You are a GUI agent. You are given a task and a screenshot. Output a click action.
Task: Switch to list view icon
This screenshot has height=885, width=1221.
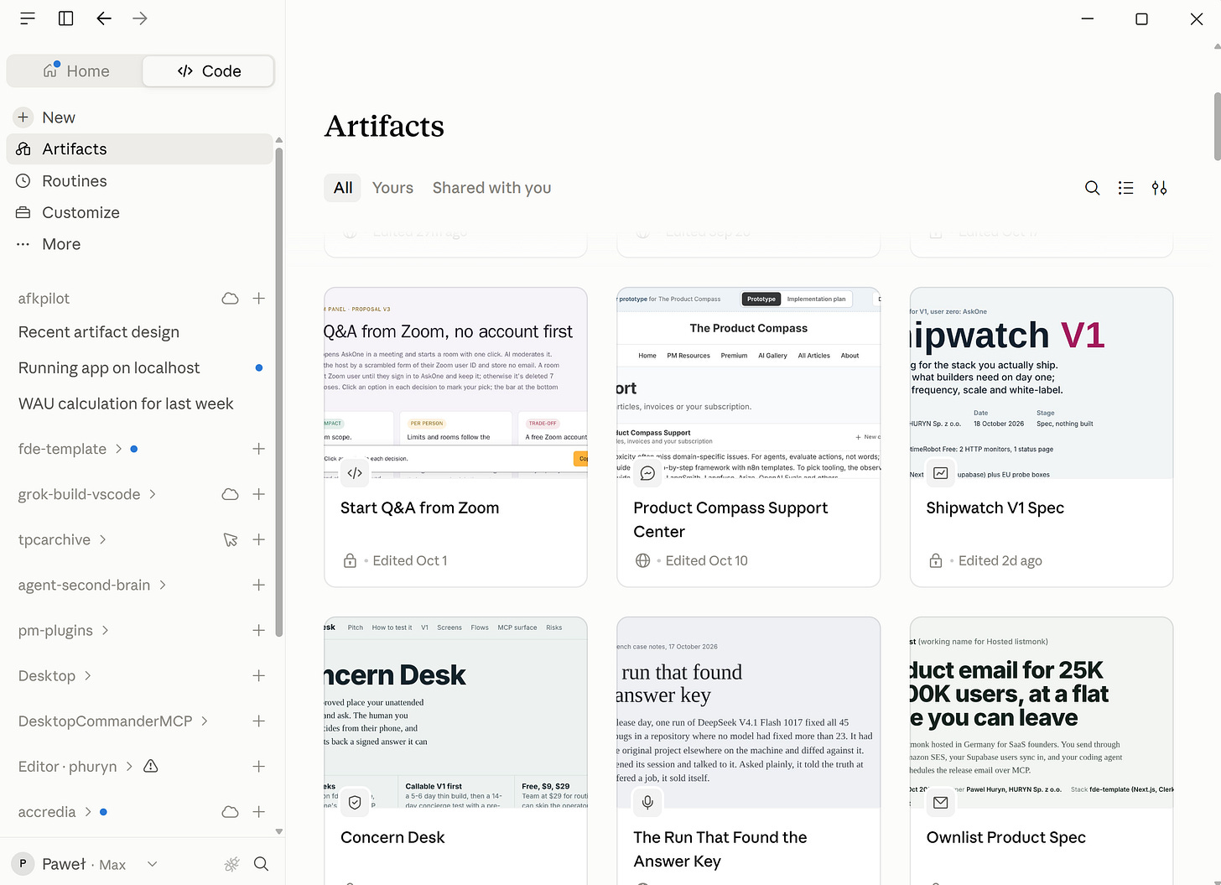1125,188
